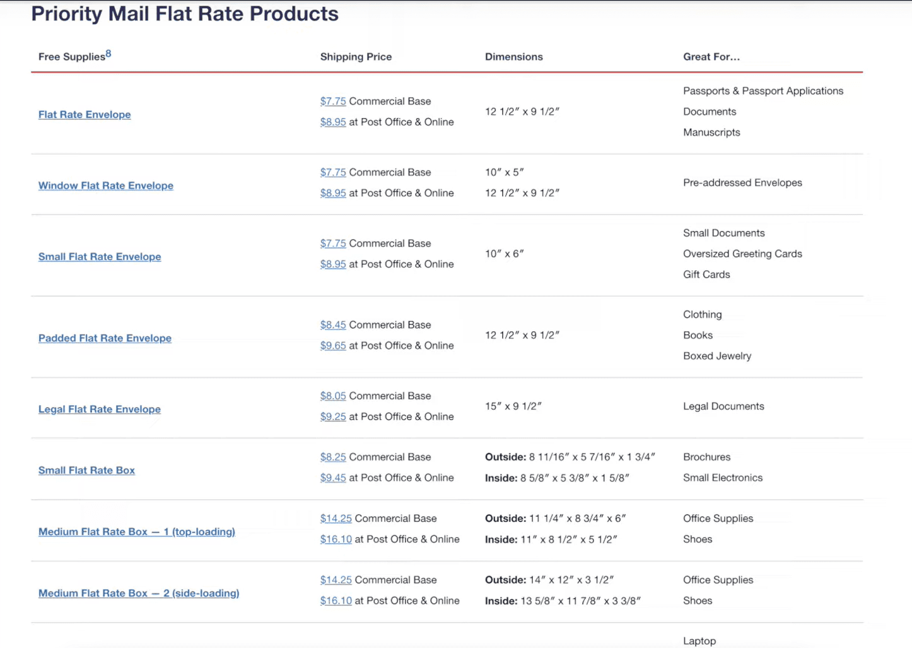Image resolution: width=912 pixels, height=648 pixels.
Task: Click $8.05 price link for Legal Flat Rate Envelope
Action: (x=333, y=396)
